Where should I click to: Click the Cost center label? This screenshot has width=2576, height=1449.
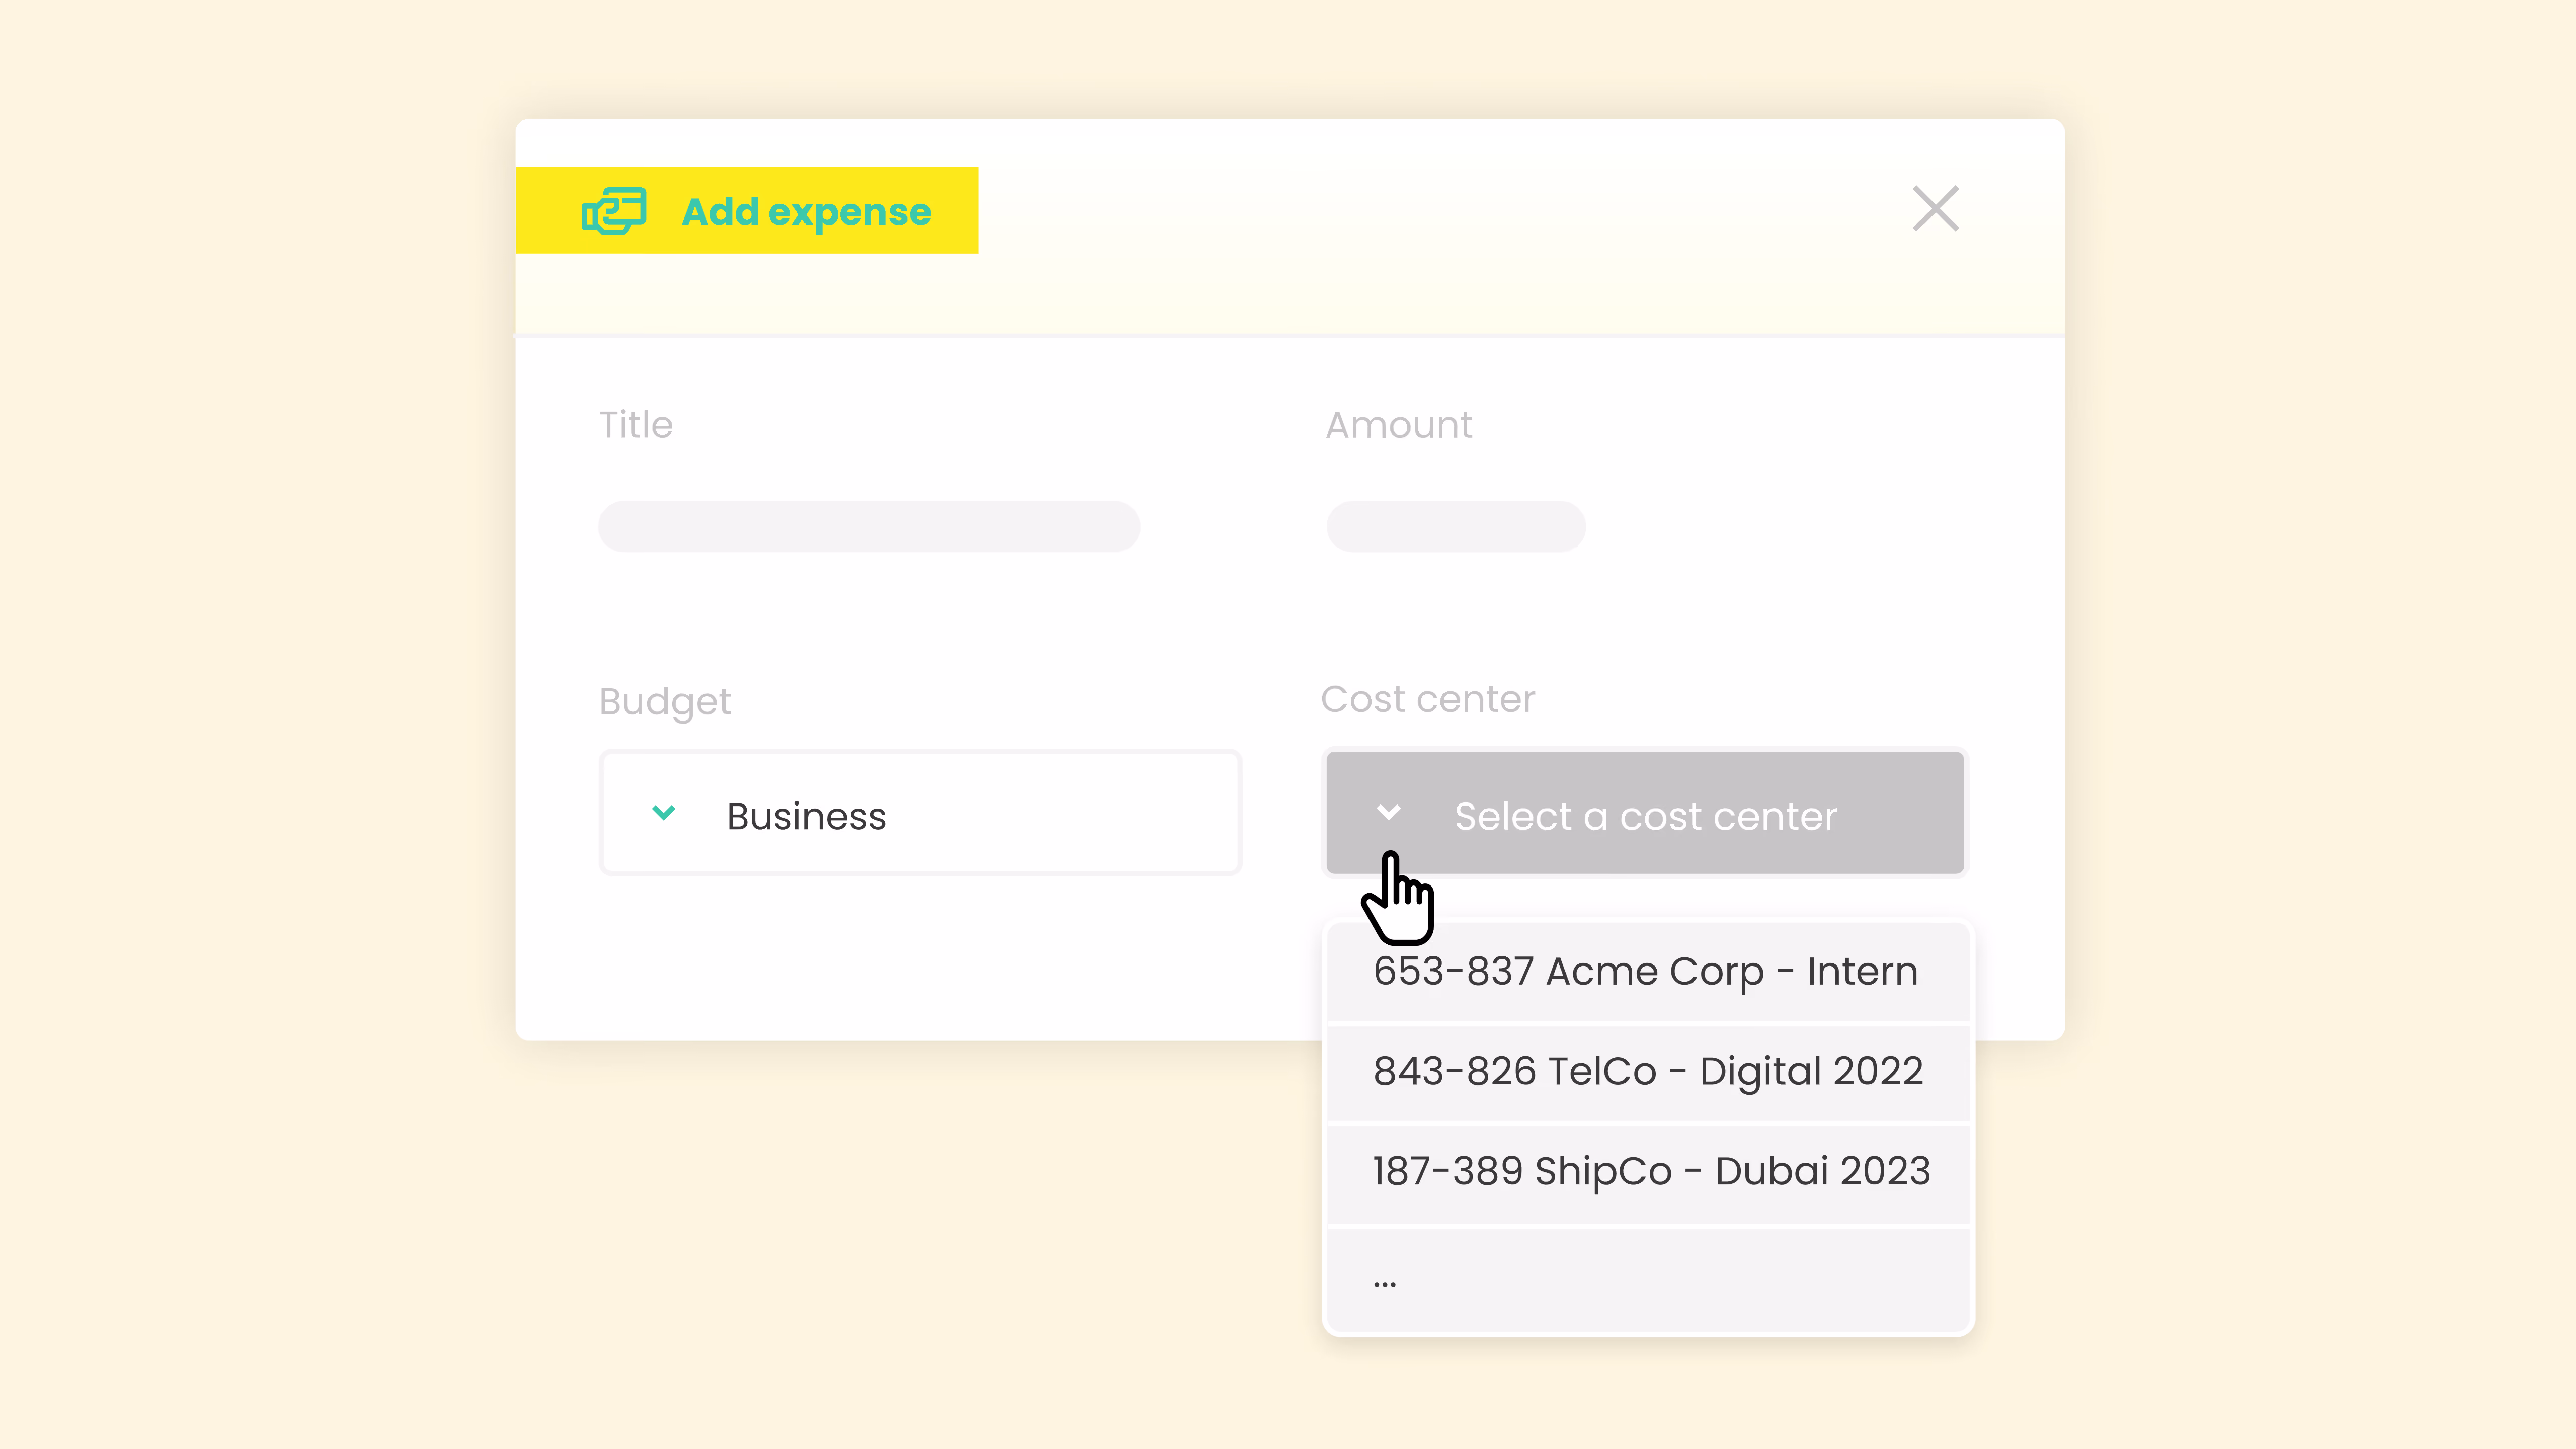(x=1428, y=699)
